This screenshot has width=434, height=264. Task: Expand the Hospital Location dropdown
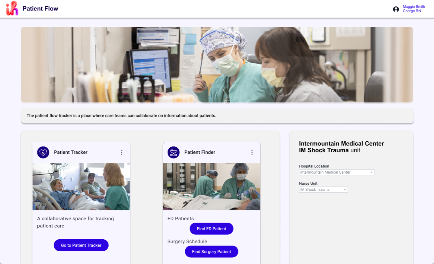[337, 172]
